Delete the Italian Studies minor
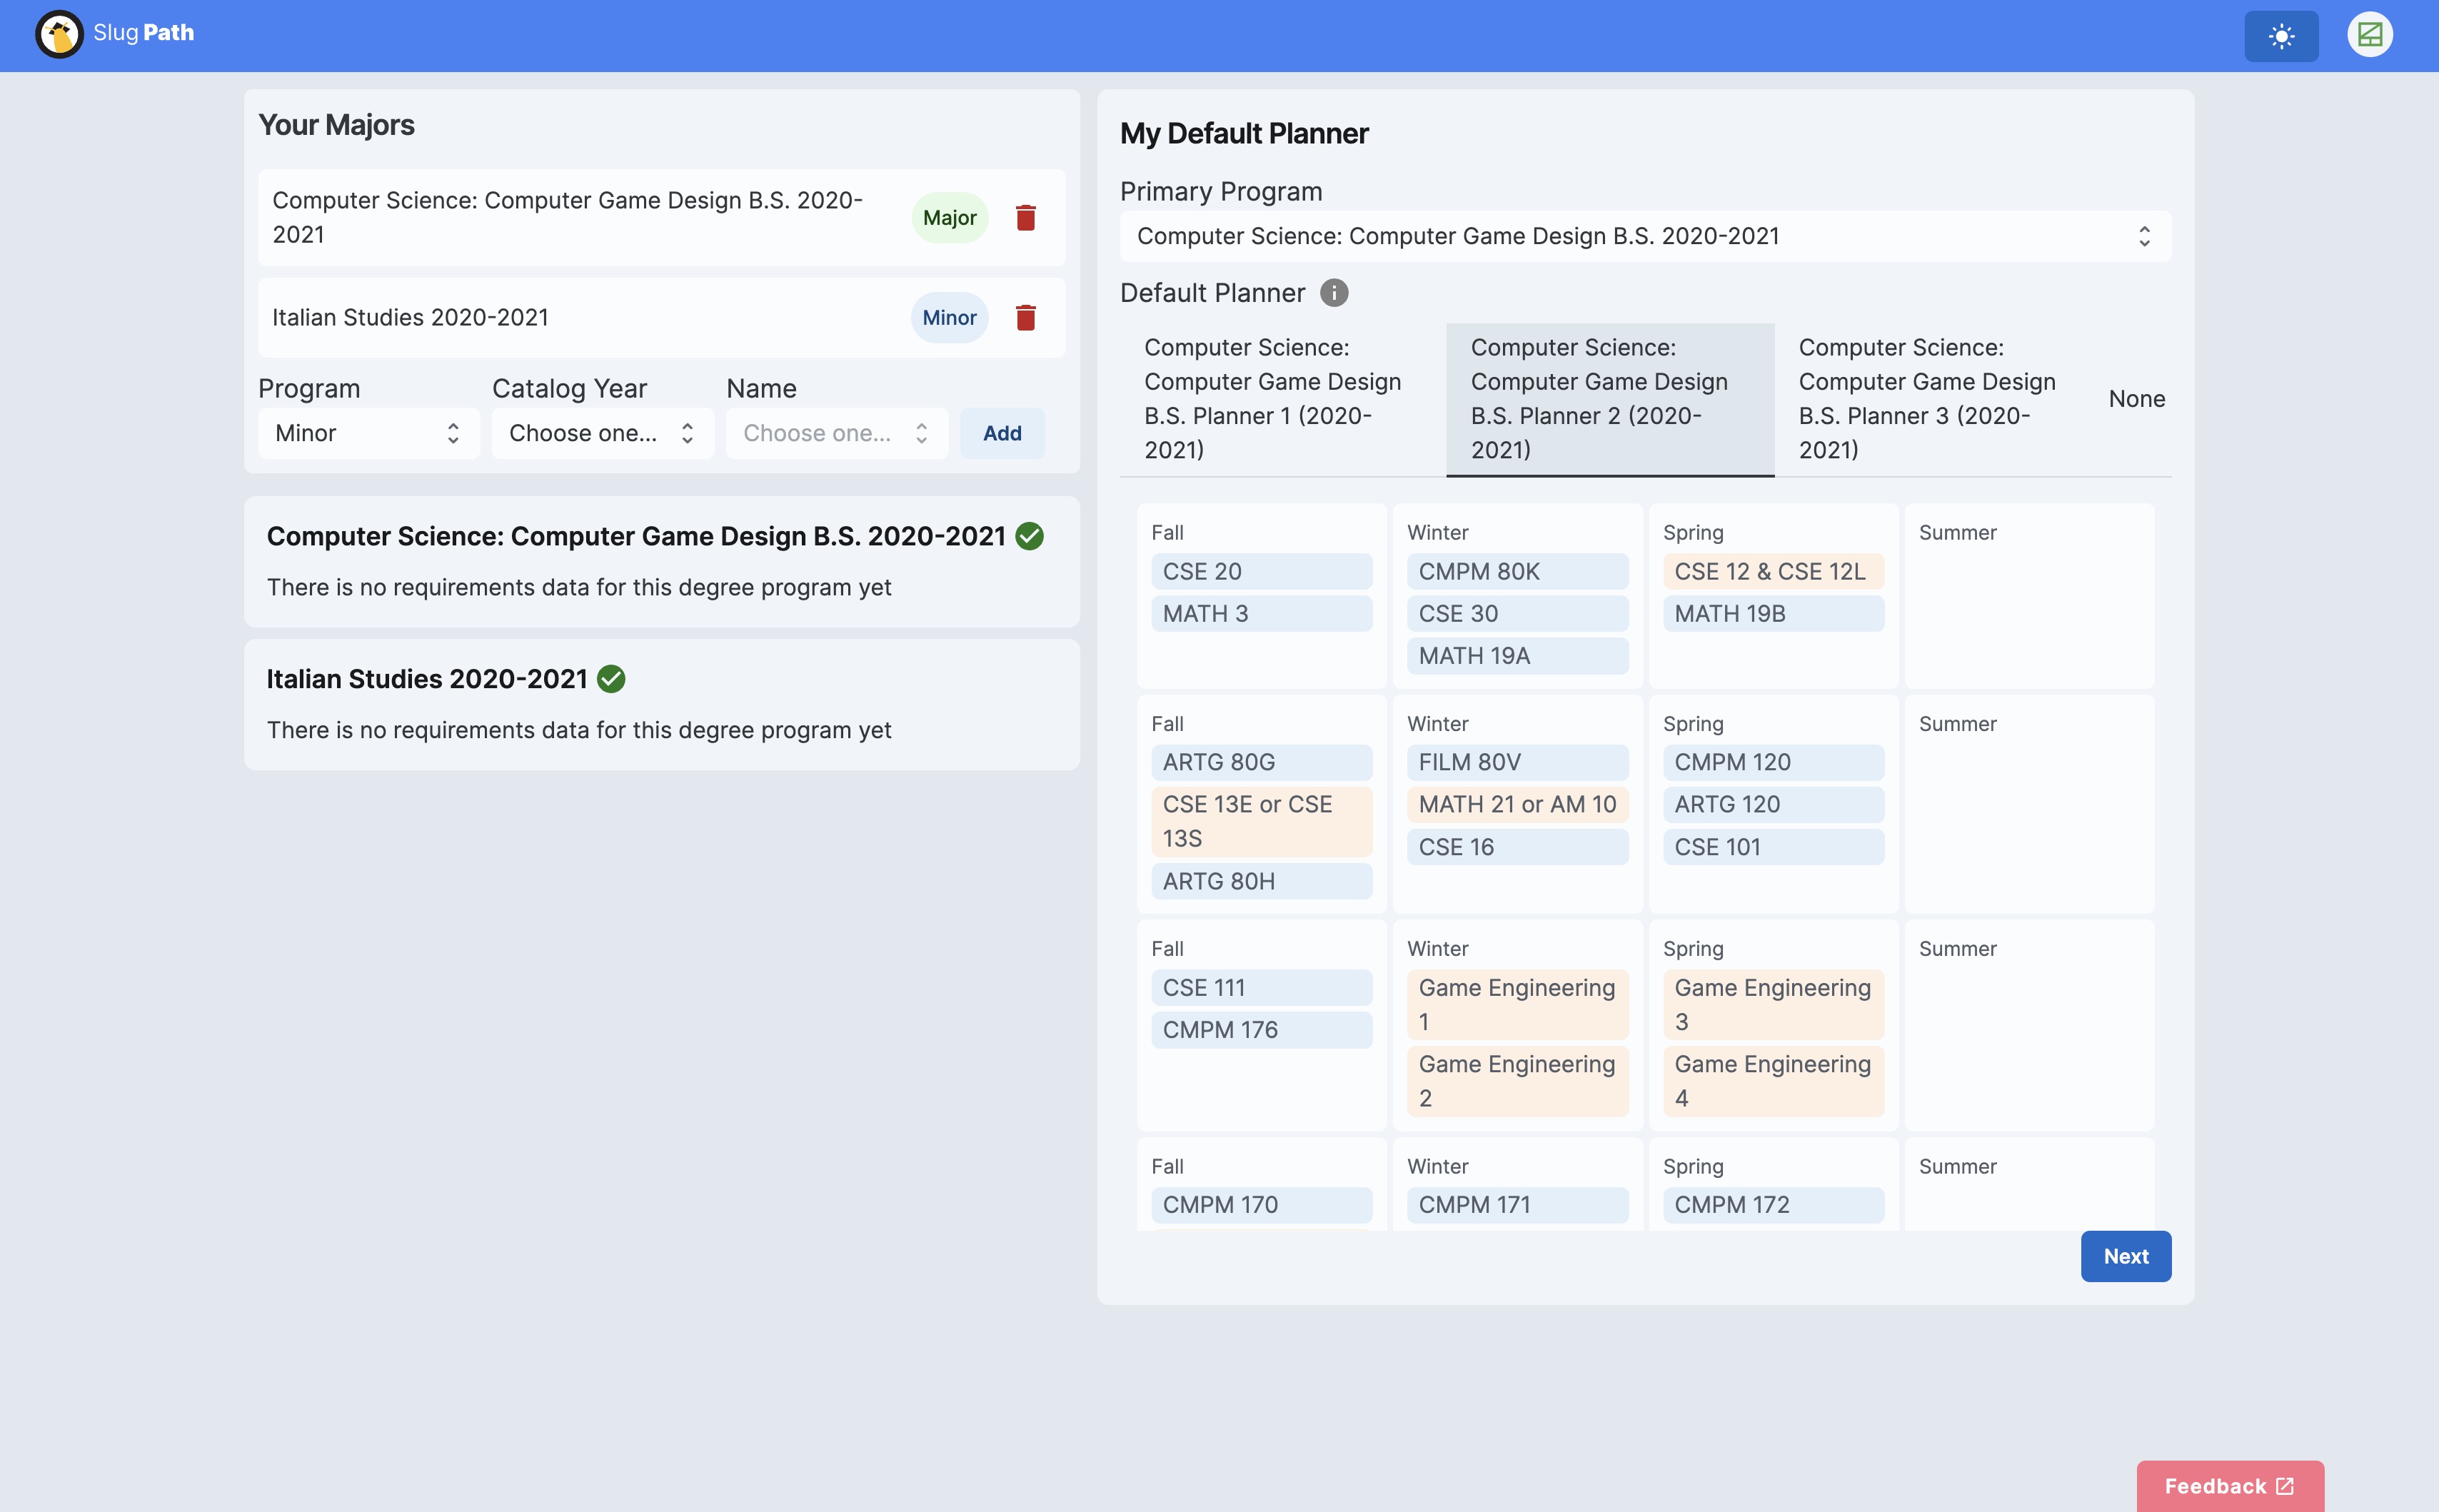Screen dimensions: 2439x1512 [1025, 318]
